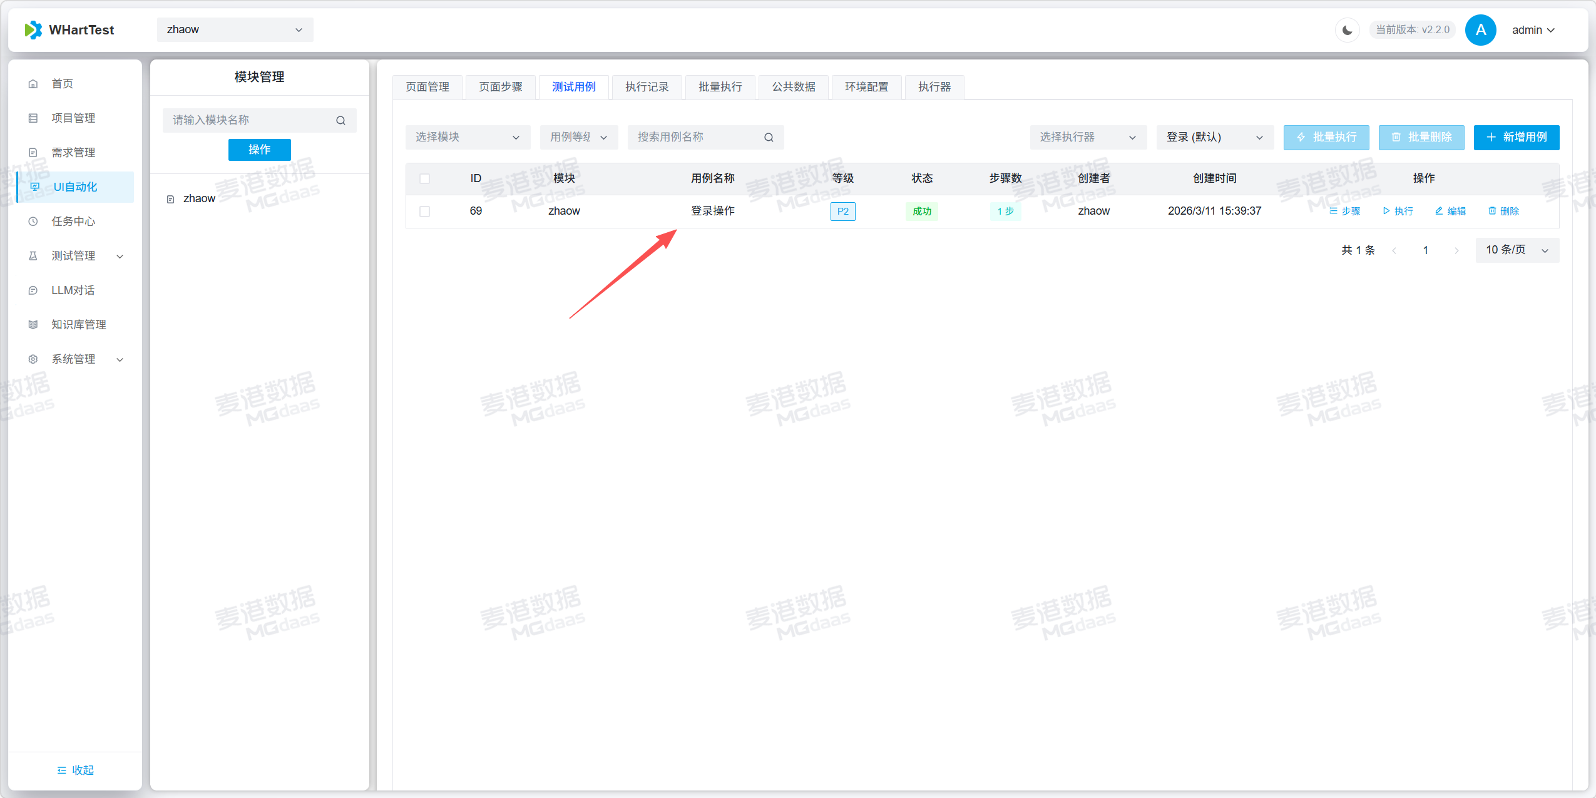This screenshot has height=798, width=1596.
Task: Click the module search magnifier icon
Action: [x=340, y=120]
